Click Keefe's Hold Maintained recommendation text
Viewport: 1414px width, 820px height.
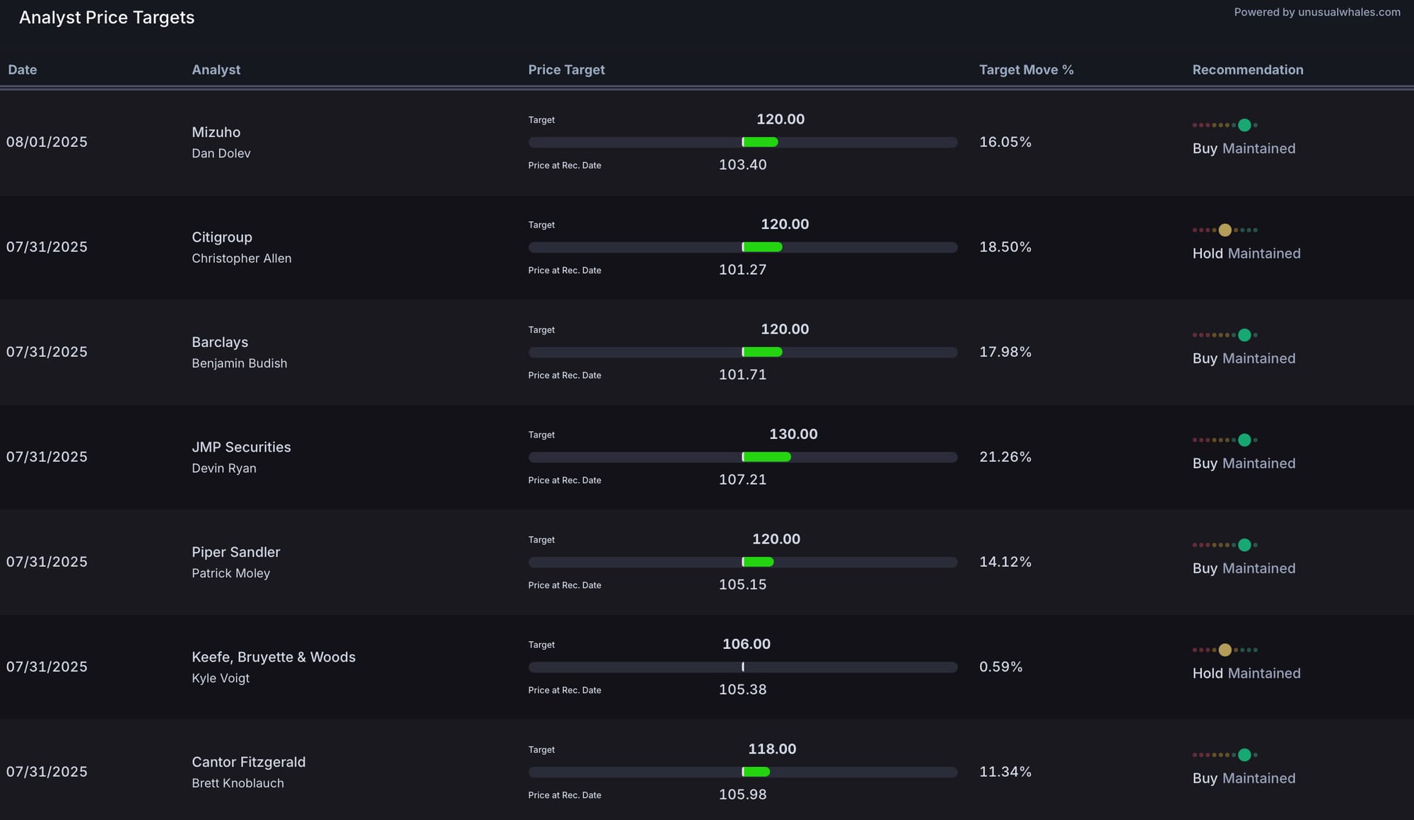(x=1246, y=674)
